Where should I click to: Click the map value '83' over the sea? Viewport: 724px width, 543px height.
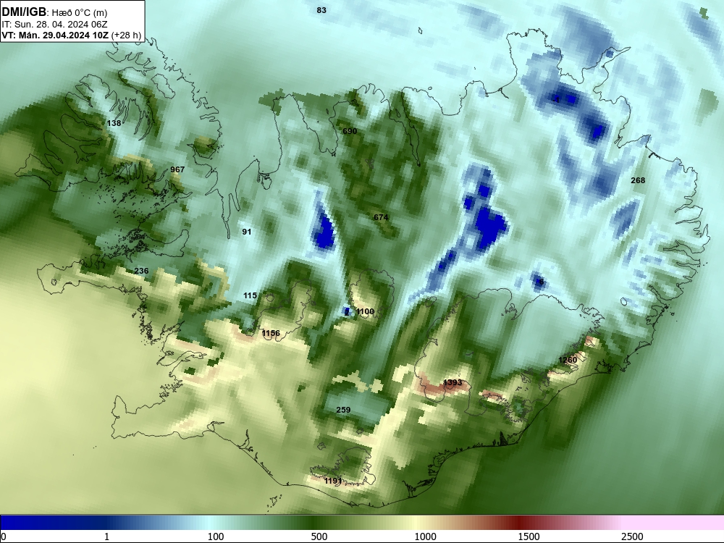tap(321, 10)
